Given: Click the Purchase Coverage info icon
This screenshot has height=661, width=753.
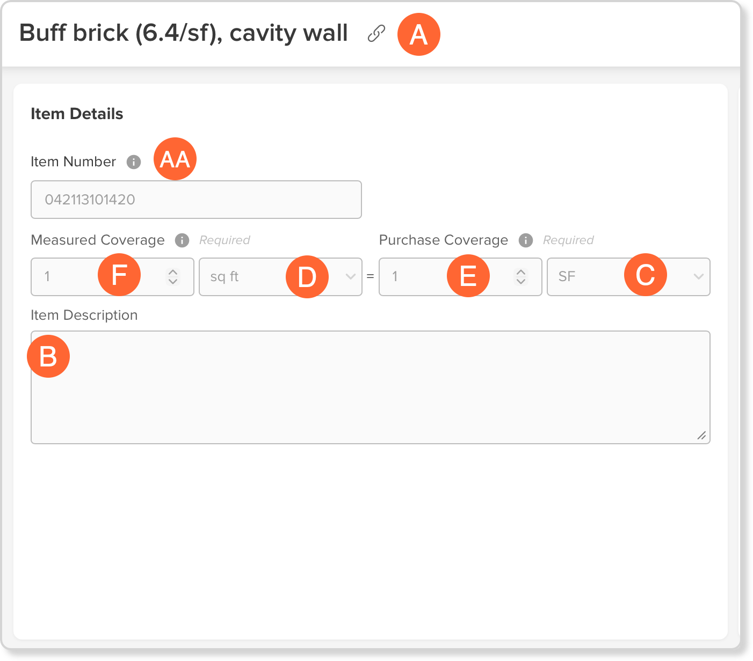Looking at the screenshot, I should (x=526, y=240).
